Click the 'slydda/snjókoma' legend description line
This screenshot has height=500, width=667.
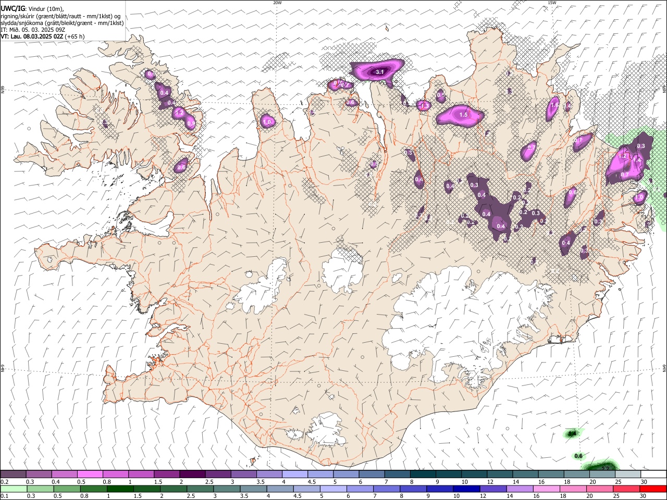point(63,23)
